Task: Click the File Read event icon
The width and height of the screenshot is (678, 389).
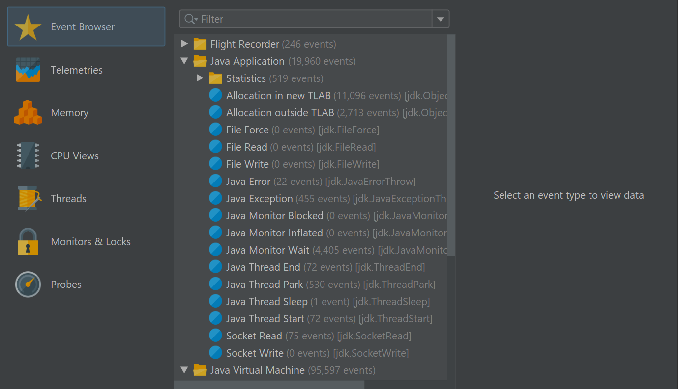Action: [216, 147]
